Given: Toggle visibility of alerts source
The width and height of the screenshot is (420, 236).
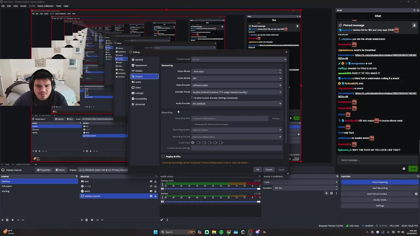Looking at the screenshot, I should (151, 191).
